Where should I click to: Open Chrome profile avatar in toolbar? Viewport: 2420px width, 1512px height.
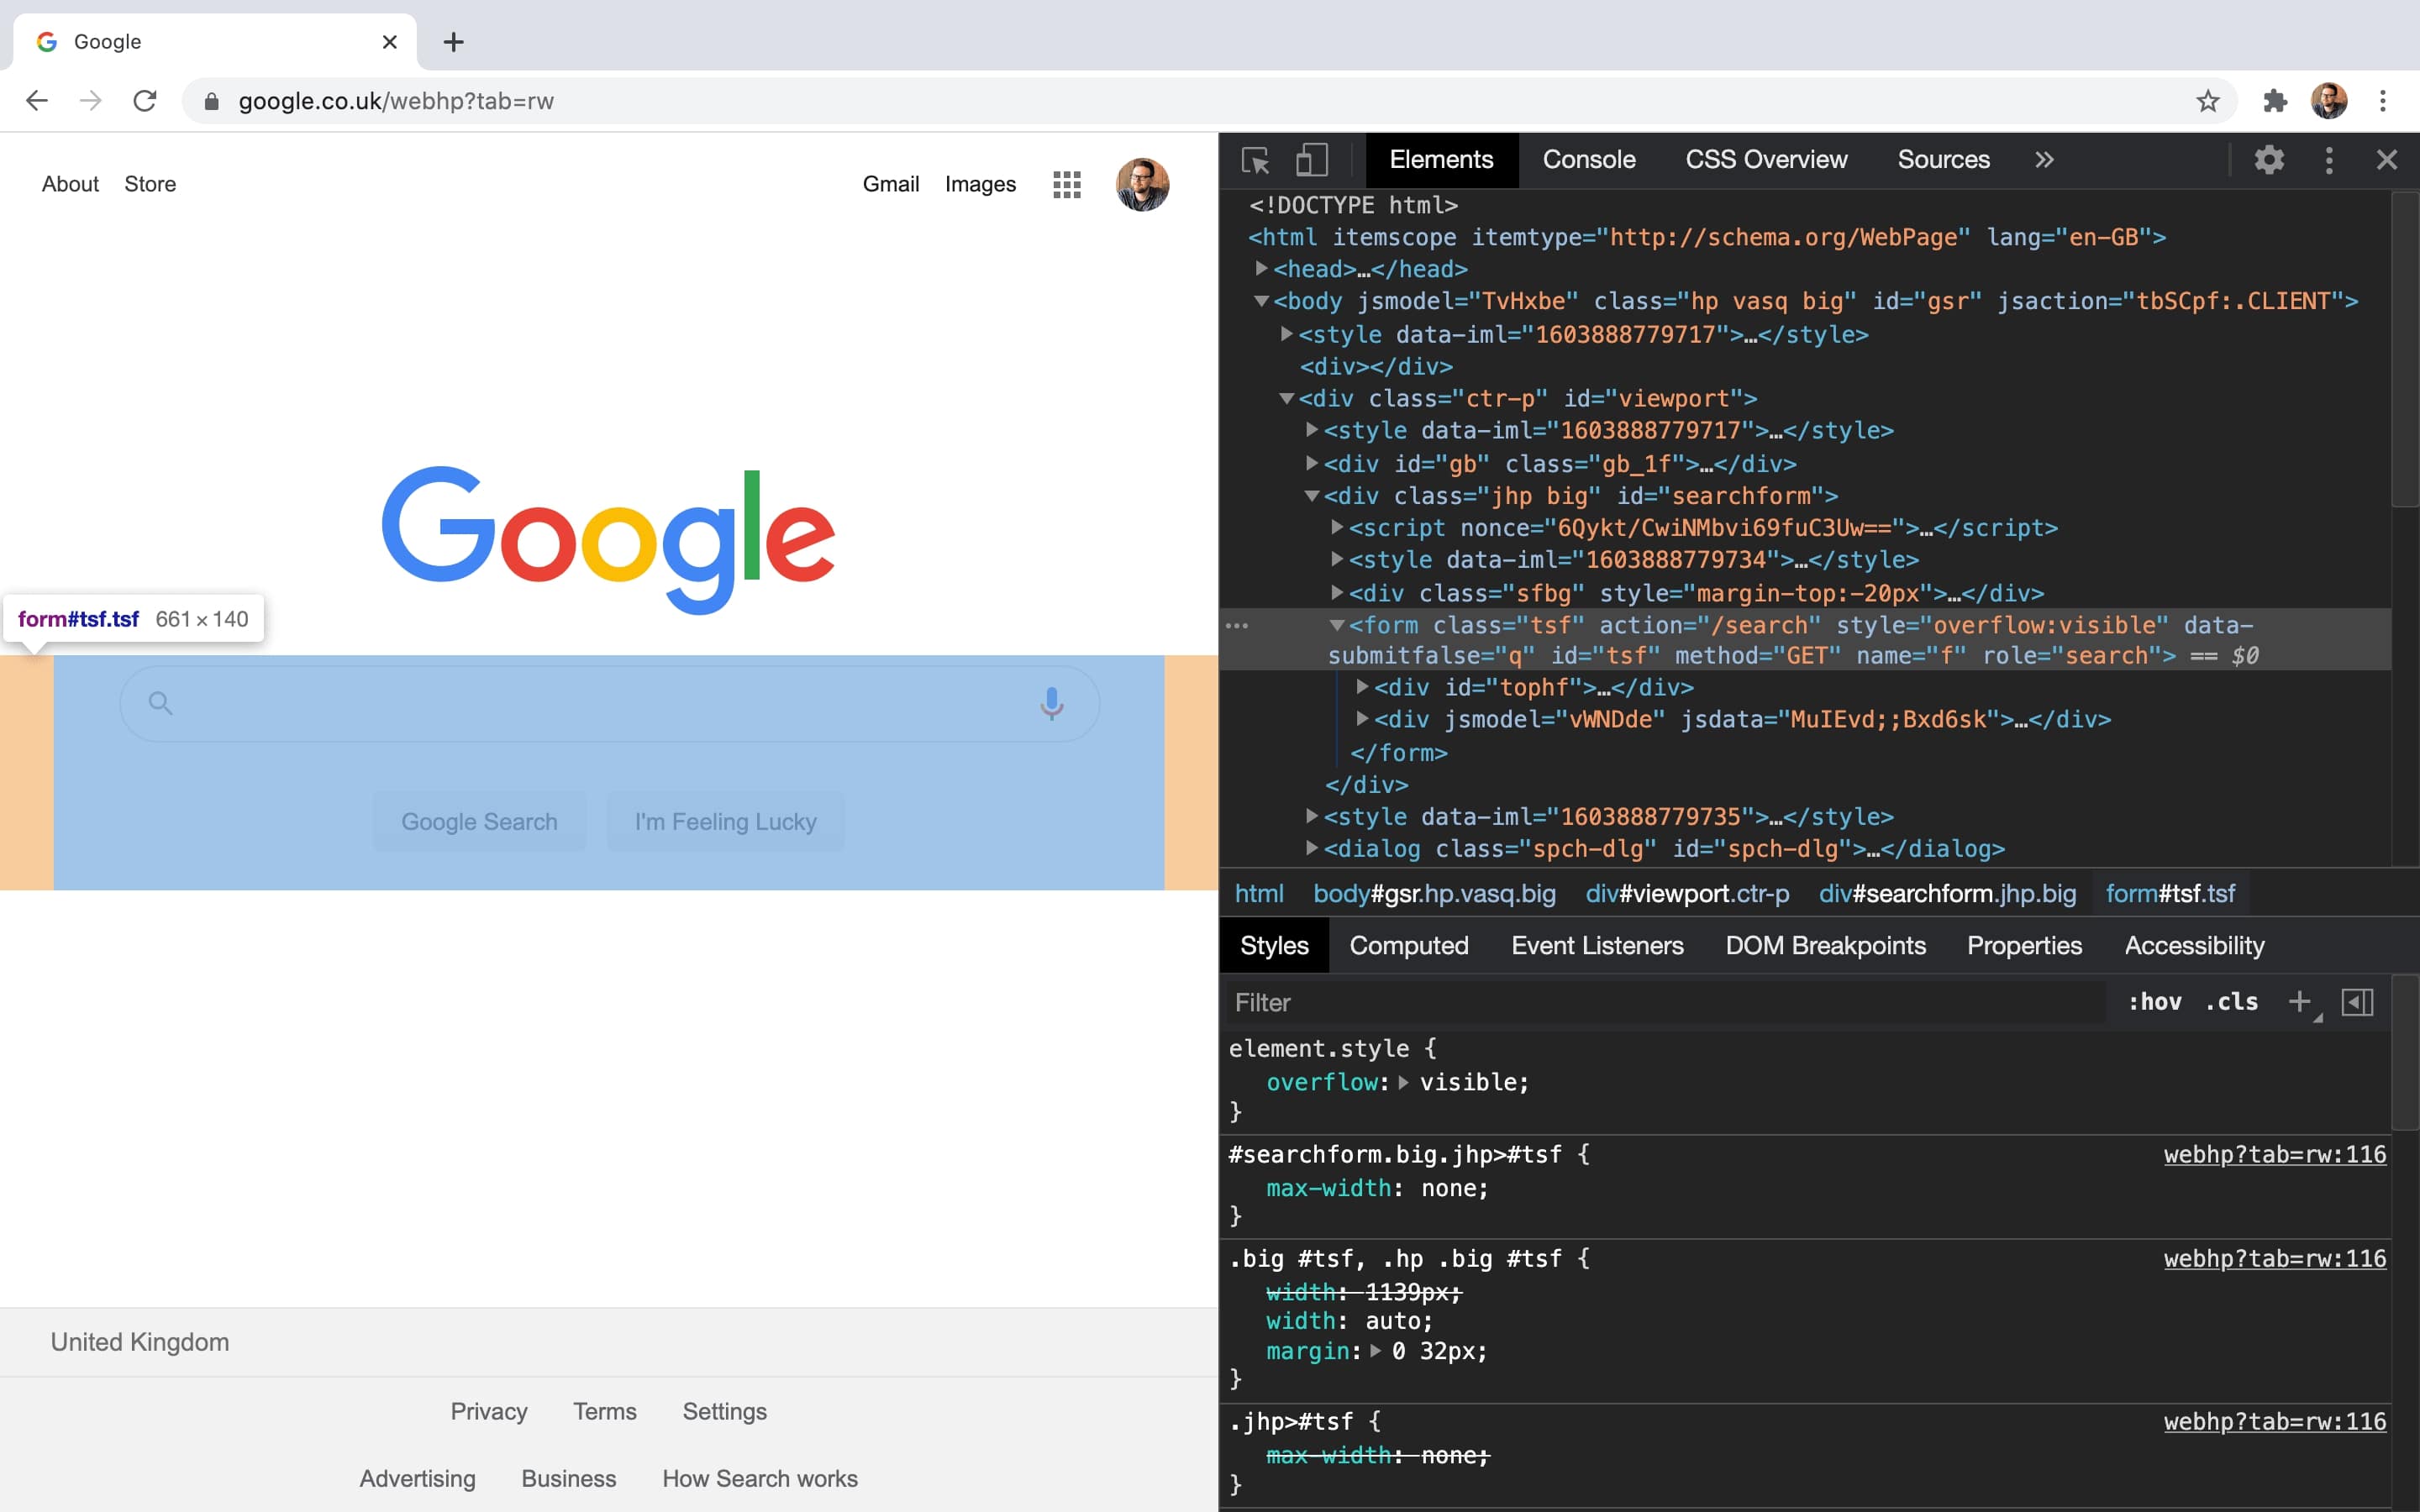[x=2329, y=101]
